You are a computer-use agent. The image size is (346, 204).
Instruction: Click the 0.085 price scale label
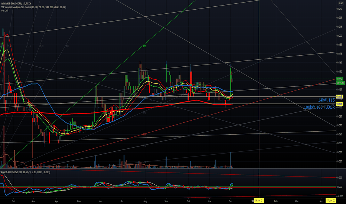[x=339, y=116]
